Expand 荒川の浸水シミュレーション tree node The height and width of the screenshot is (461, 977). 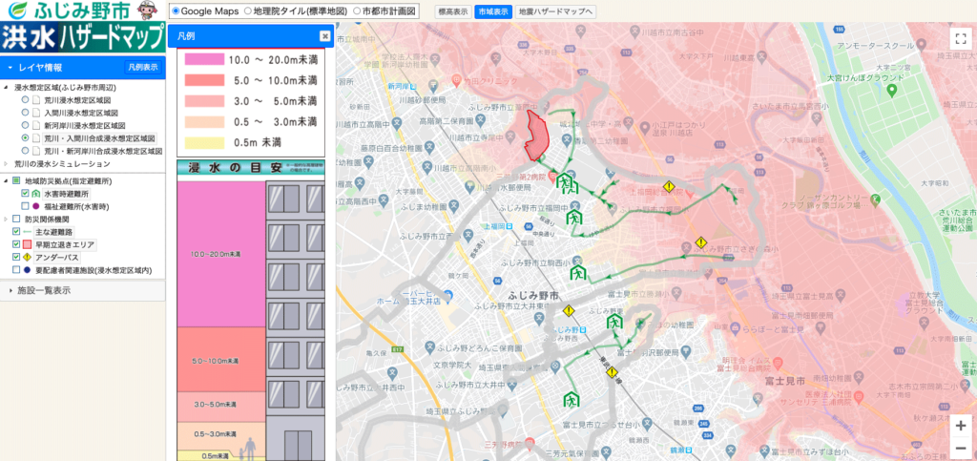click(x=7, y=164)
